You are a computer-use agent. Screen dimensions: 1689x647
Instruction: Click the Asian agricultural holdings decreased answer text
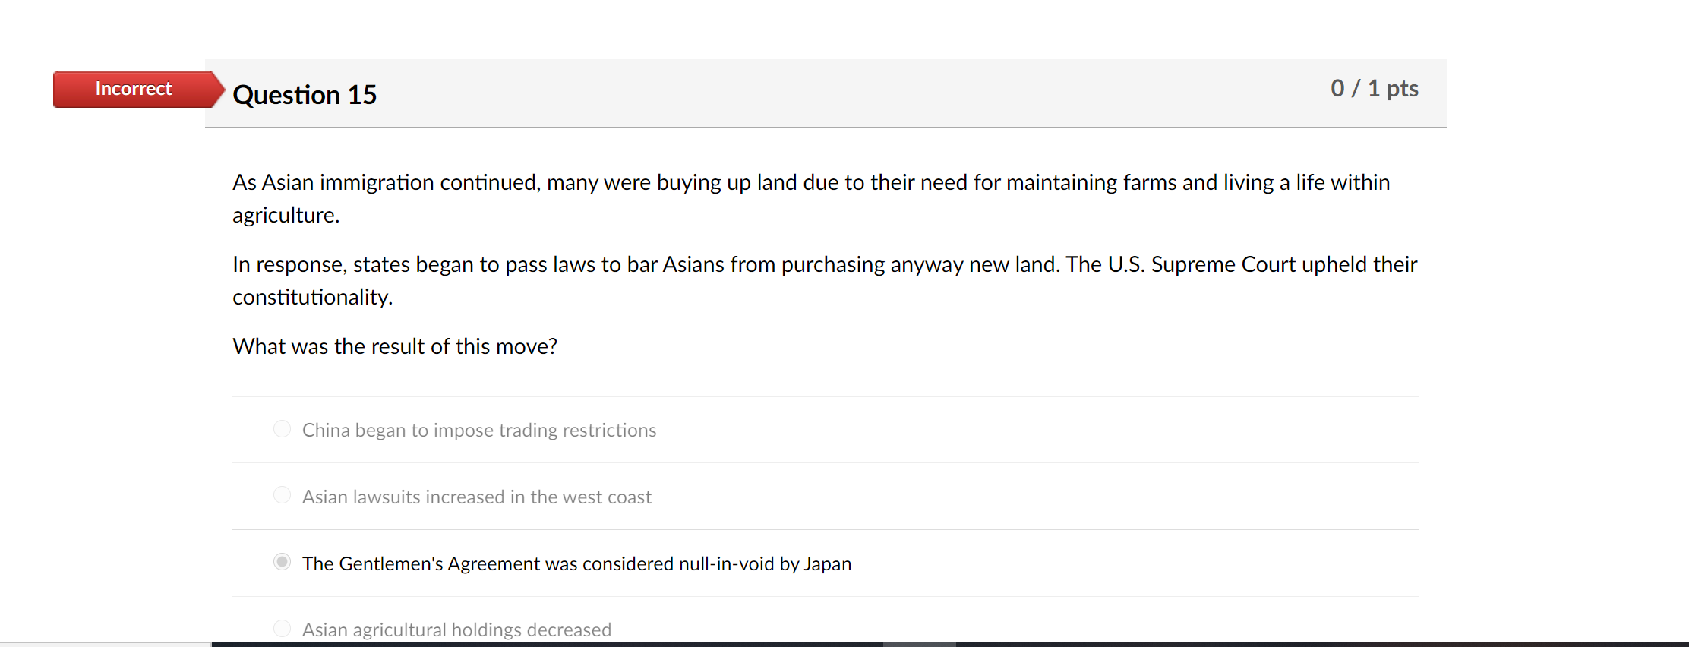(x=456, y=630)
